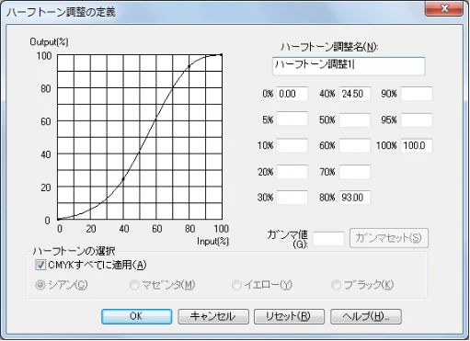Click the Input(%) axis label
470x341 pixels.
point(213,242)
